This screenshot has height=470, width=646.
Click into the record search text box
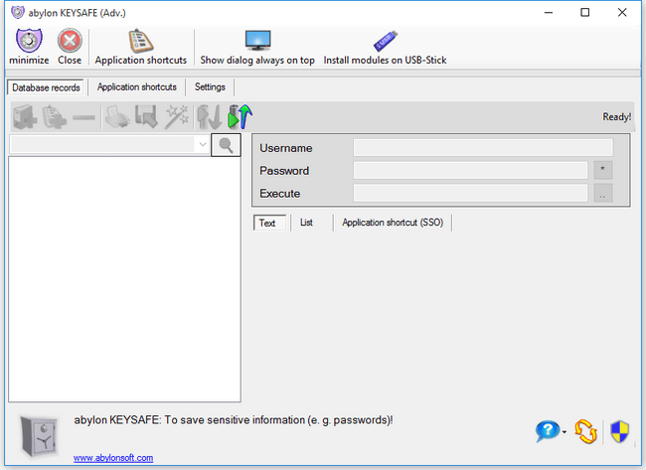click(101, 145)
